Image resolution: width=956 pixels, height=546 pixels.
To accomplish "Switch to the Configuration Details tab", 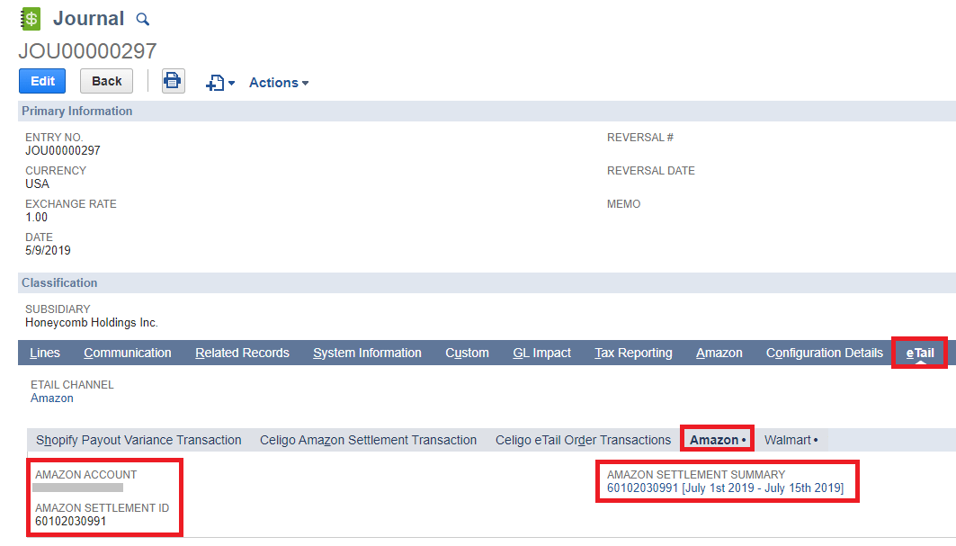I will (824, 353).
